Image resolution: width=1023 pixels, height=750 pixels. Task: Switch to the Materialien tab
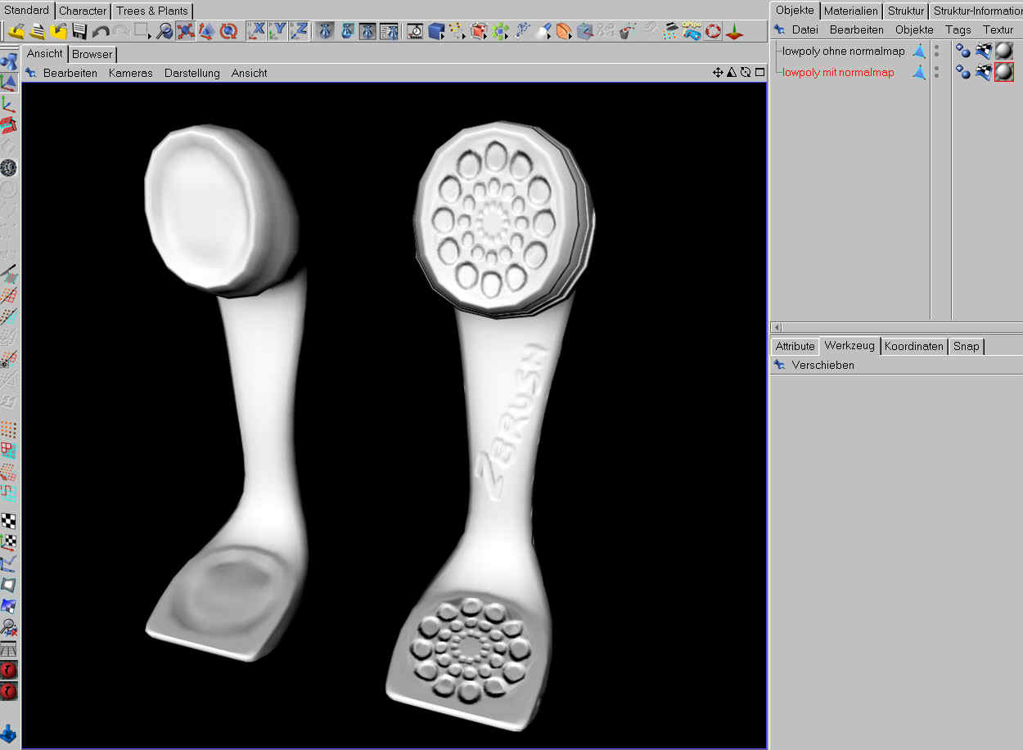851,11
